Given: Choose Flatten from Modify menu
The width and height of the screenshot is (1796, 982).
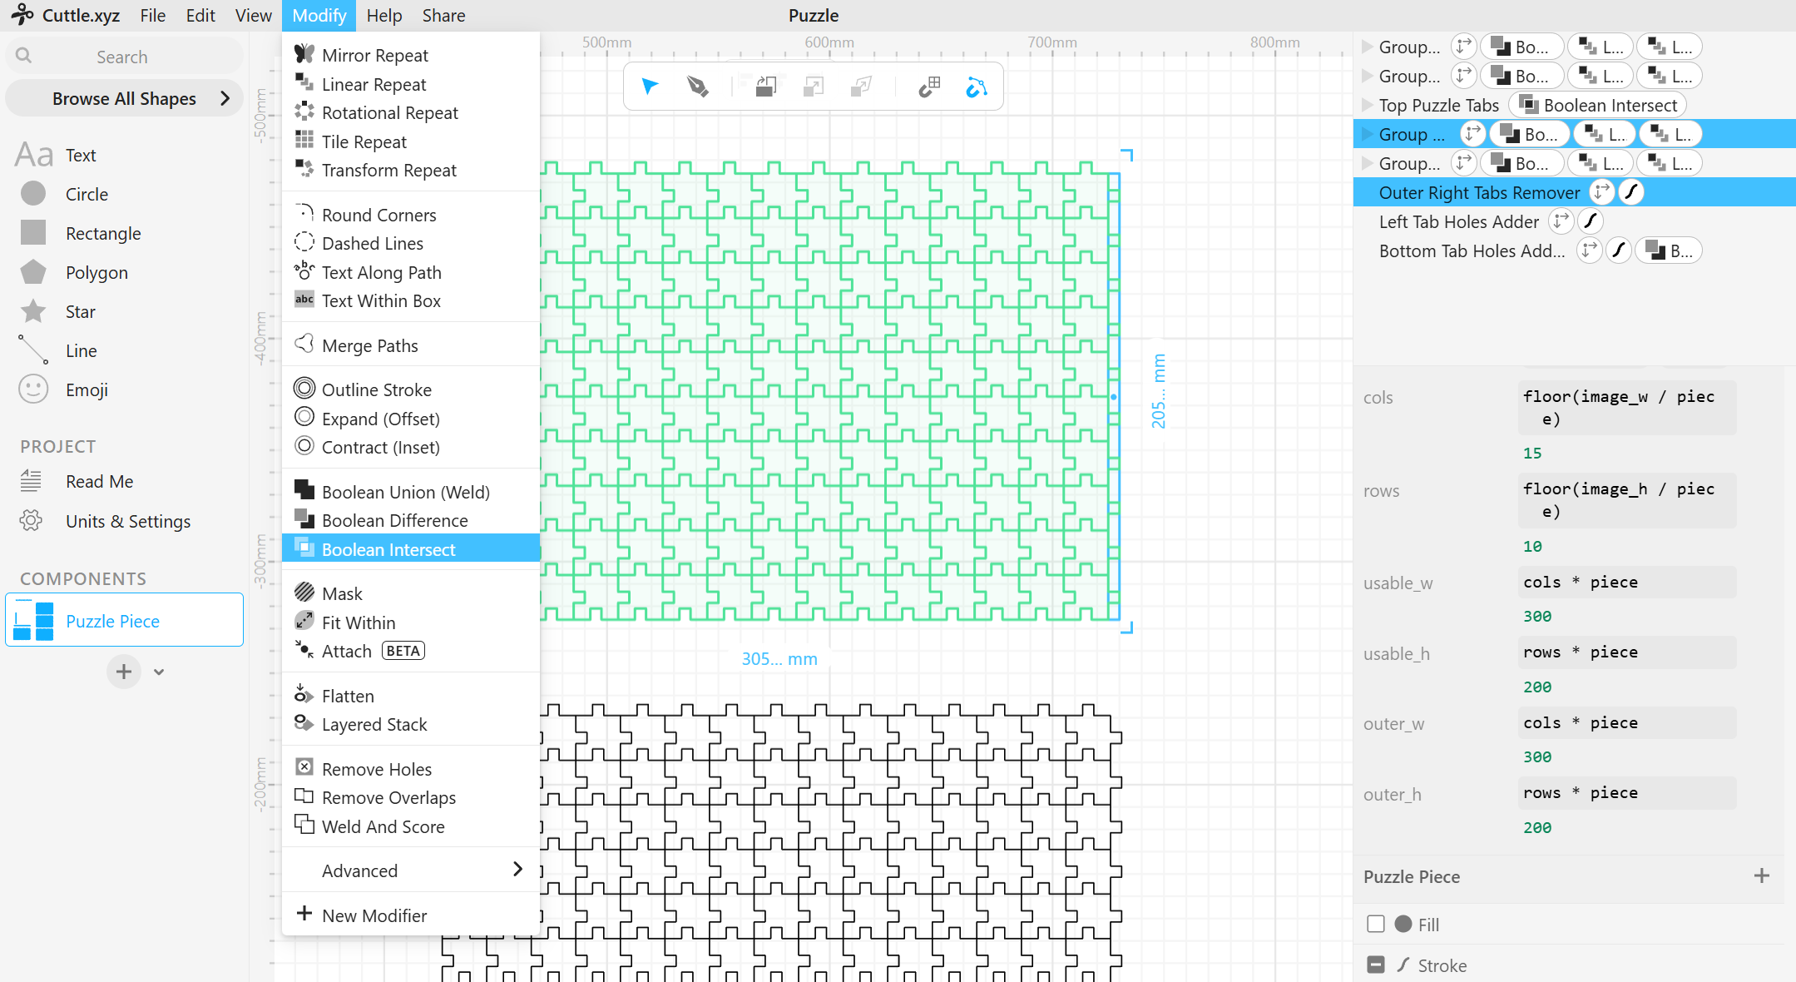Looking at the screenshot, I should coord(412,696).
